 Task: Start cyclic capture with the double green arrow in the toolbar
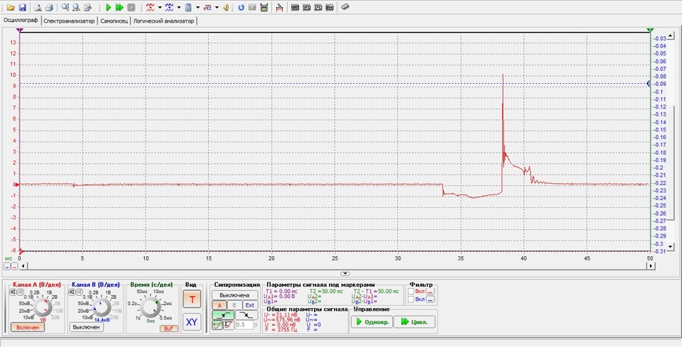[x=119, y=7]
